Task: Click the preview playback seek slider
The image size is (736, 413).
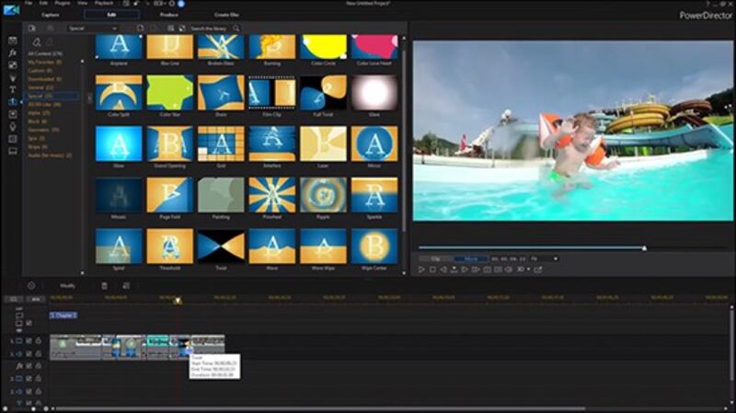Action: click(x=530, y=247)
